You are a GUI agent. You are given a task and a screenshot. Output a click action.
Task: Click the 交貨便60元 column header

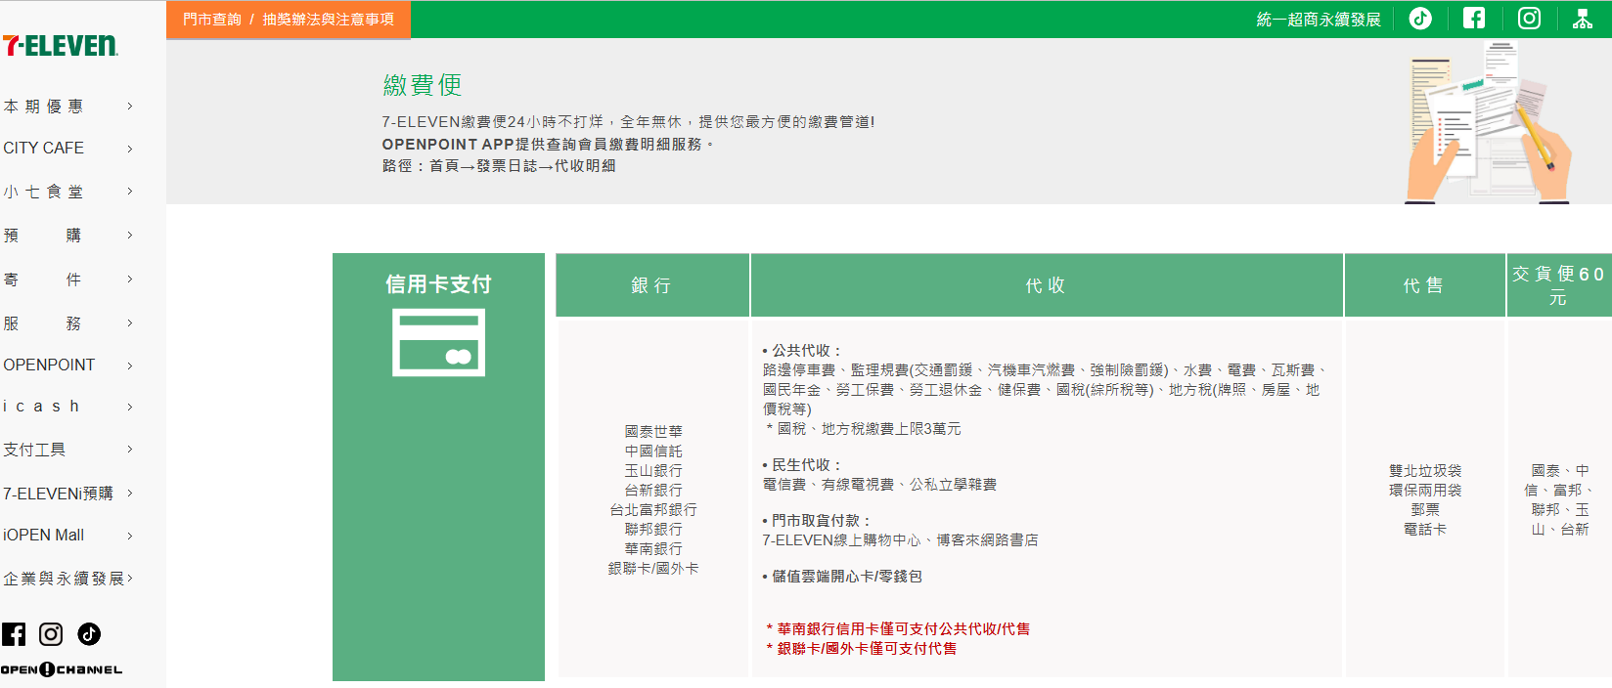(1559, 285)
